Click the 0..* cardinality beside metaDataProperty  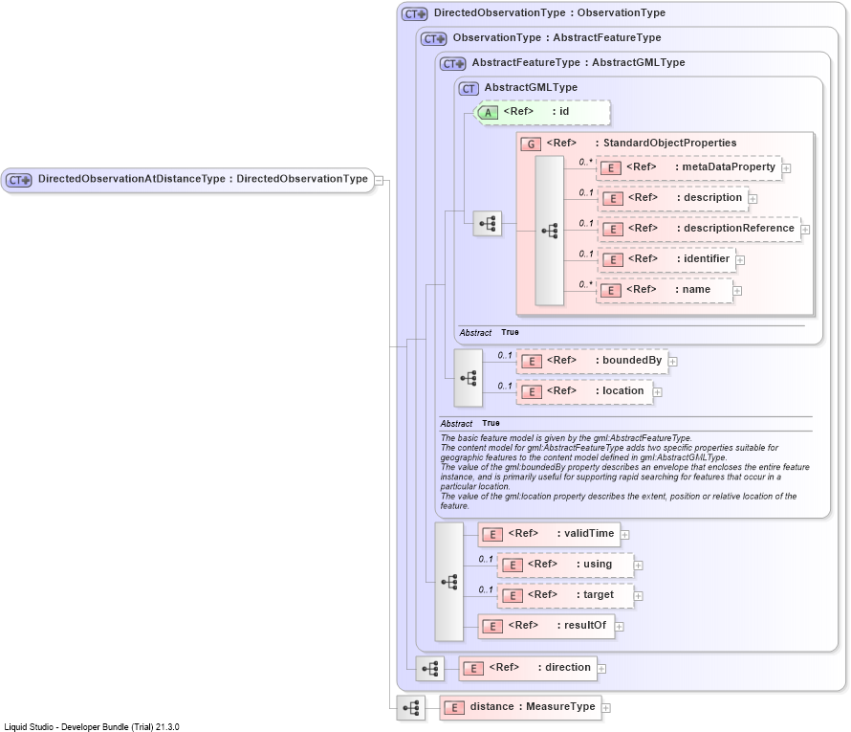click(x=585, y=162)
